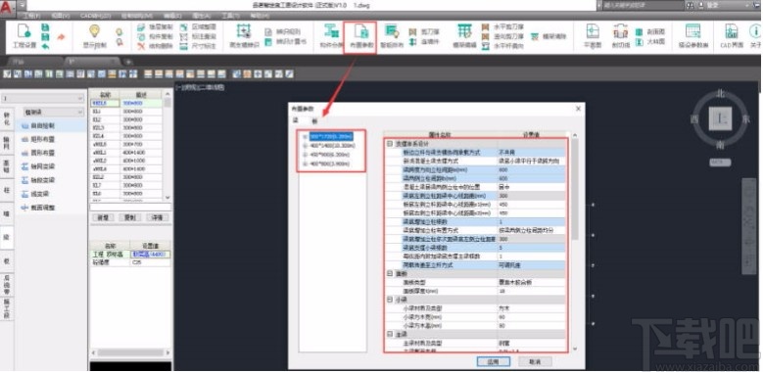Choose 圆形布置 circular layout mode
The image size is (763, 372).
click(x=38, y=153)
